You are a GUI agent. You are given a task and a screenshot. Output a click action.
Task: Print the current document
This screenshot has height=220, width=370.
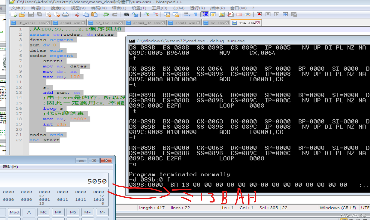click(x=65, y=14)
